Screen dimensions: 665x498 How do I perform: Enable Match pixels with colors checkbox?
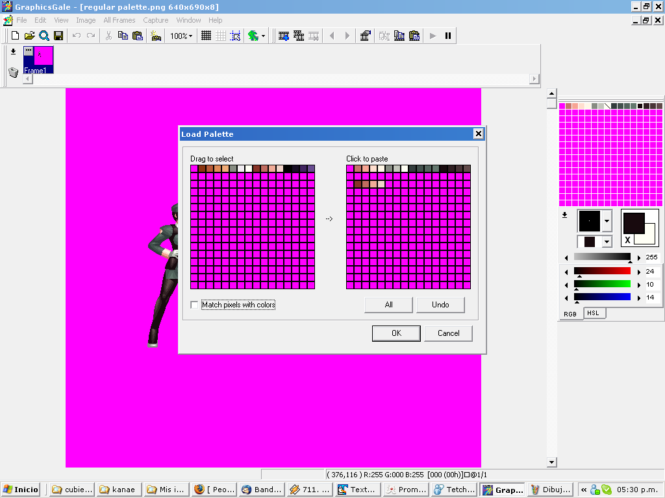point(195,305)
